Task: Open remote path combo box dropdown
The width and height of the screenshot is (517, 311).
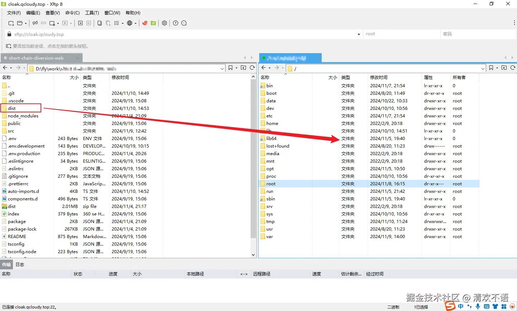Action: (483, 68)
